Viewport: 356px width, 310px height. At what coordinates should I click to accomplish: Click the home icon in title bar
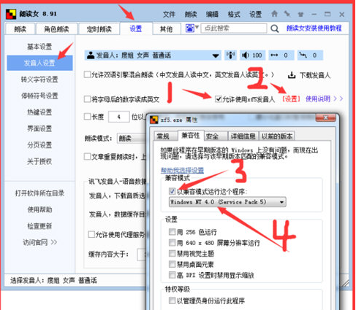point(275,14)
